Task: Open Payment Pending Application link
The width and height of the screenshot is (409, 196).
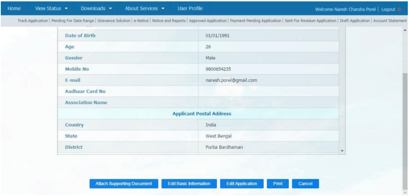Action: tap(256, 21)
